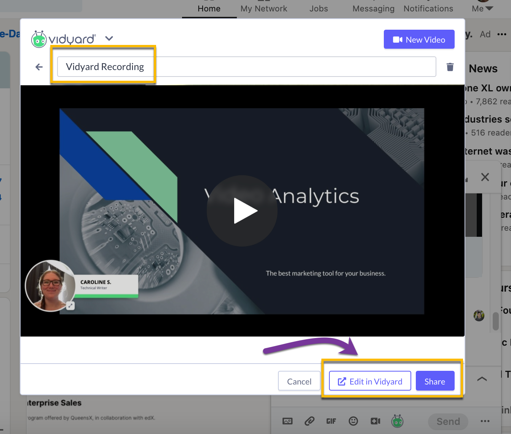Open Vidyard icon in message toolbar

click(x=398, y=421)
